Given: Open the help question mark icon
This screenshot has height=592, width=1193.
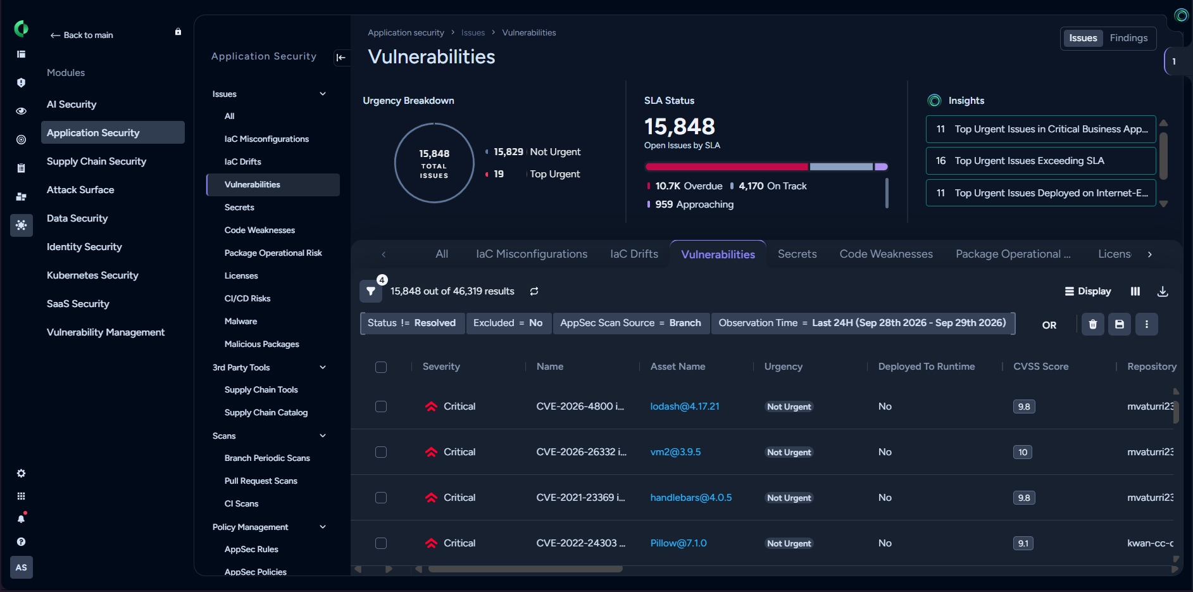Looking at the screenshot, I should pos(21,542).
